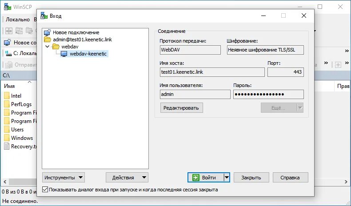
Task: Click the 'Новое соединение' tab in WinSCP
Action: tap(20, 42)
